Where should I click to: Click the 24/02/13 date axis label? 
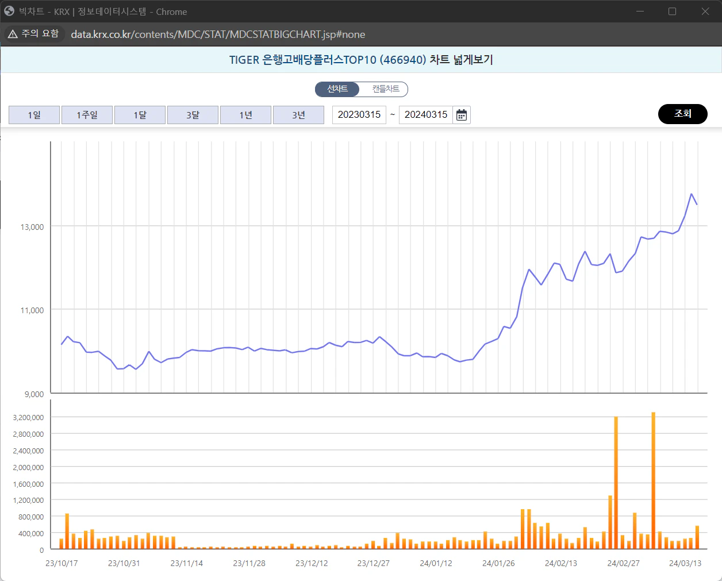(x=561, y=564)
